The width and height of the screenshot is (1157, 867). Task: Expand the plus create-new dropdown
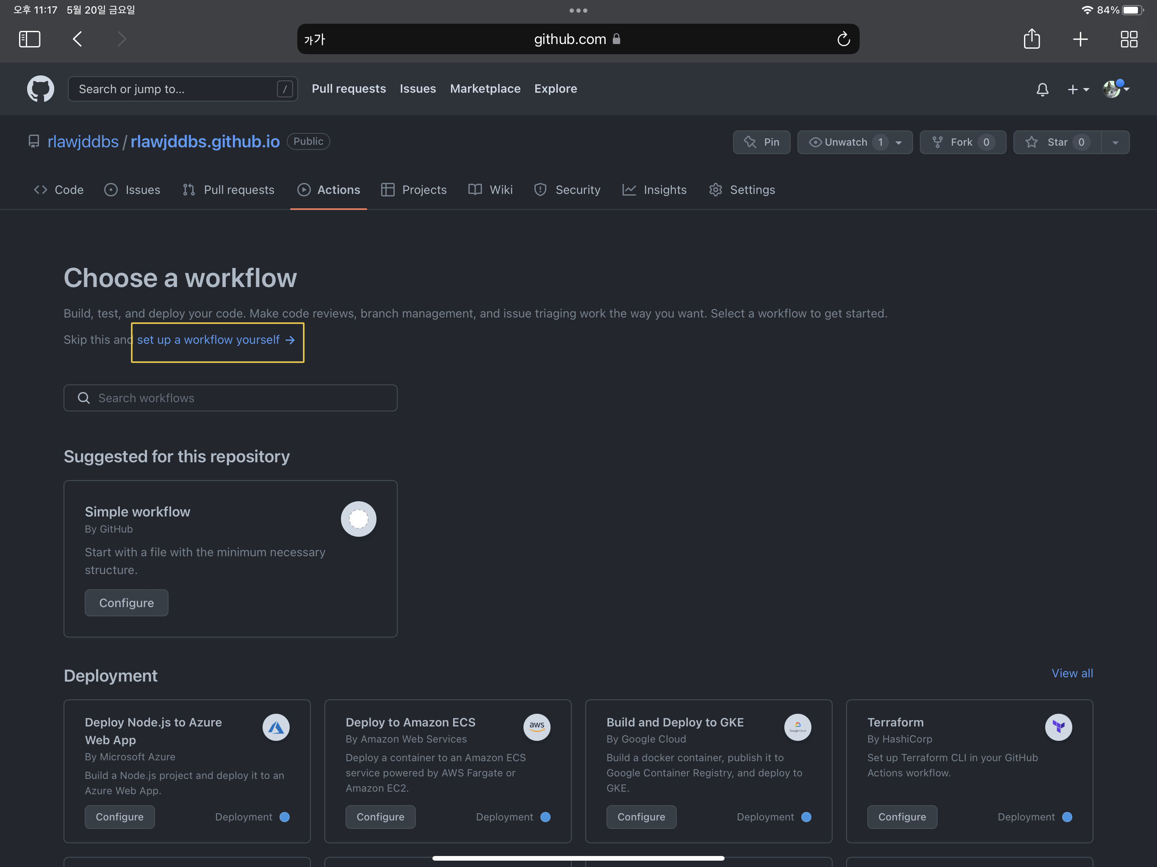tap(1078, 89)
